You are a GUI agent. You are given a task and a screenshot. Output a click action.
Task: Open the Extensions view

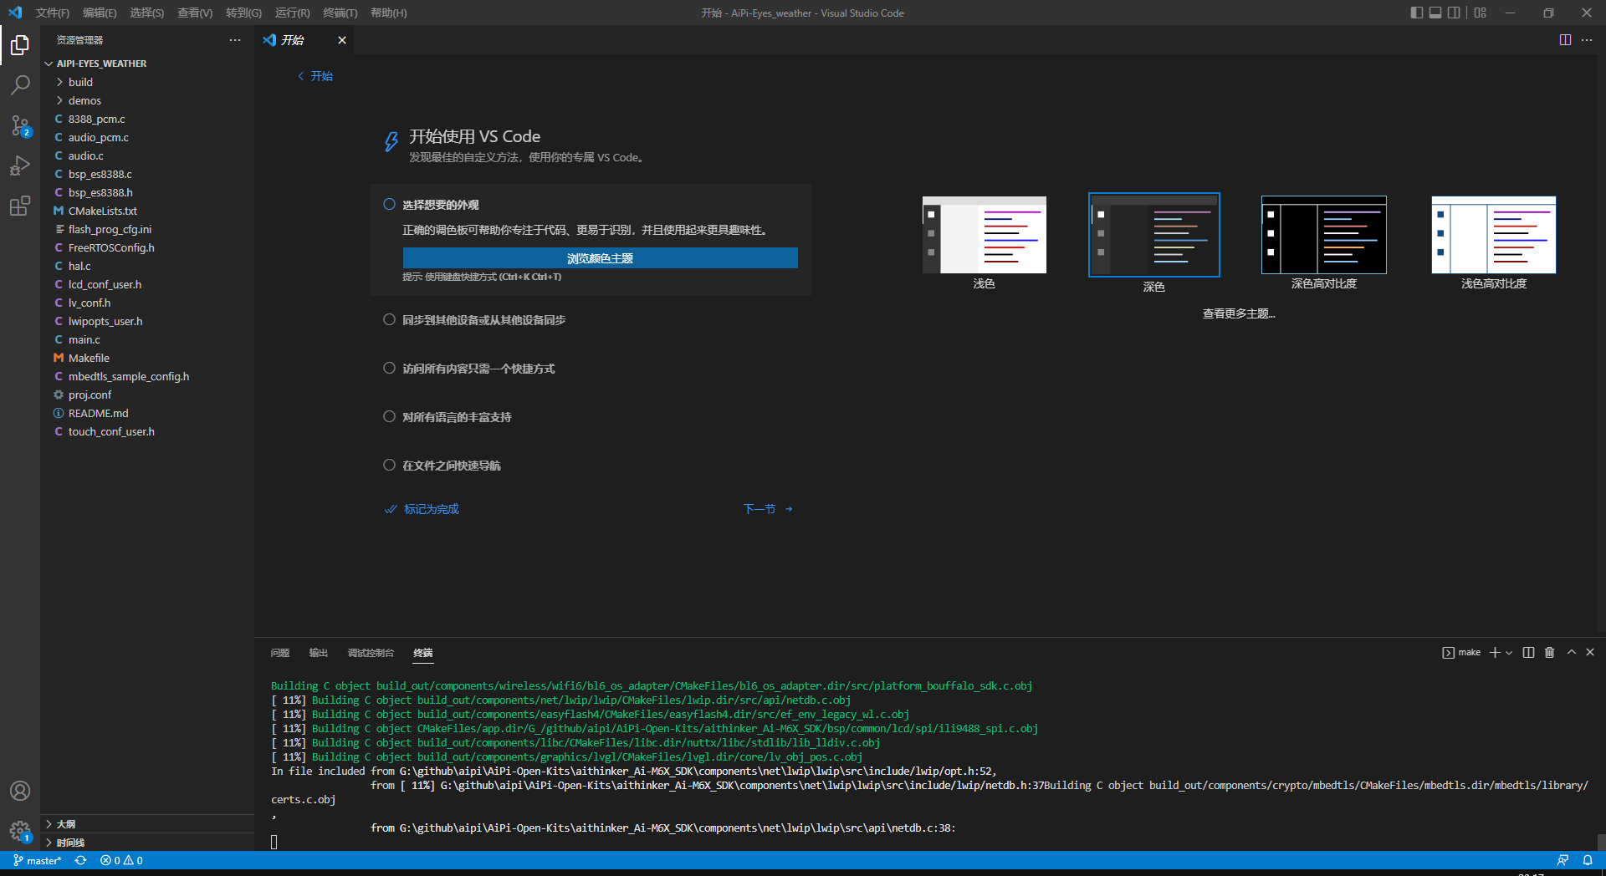(x=20, y=206)
